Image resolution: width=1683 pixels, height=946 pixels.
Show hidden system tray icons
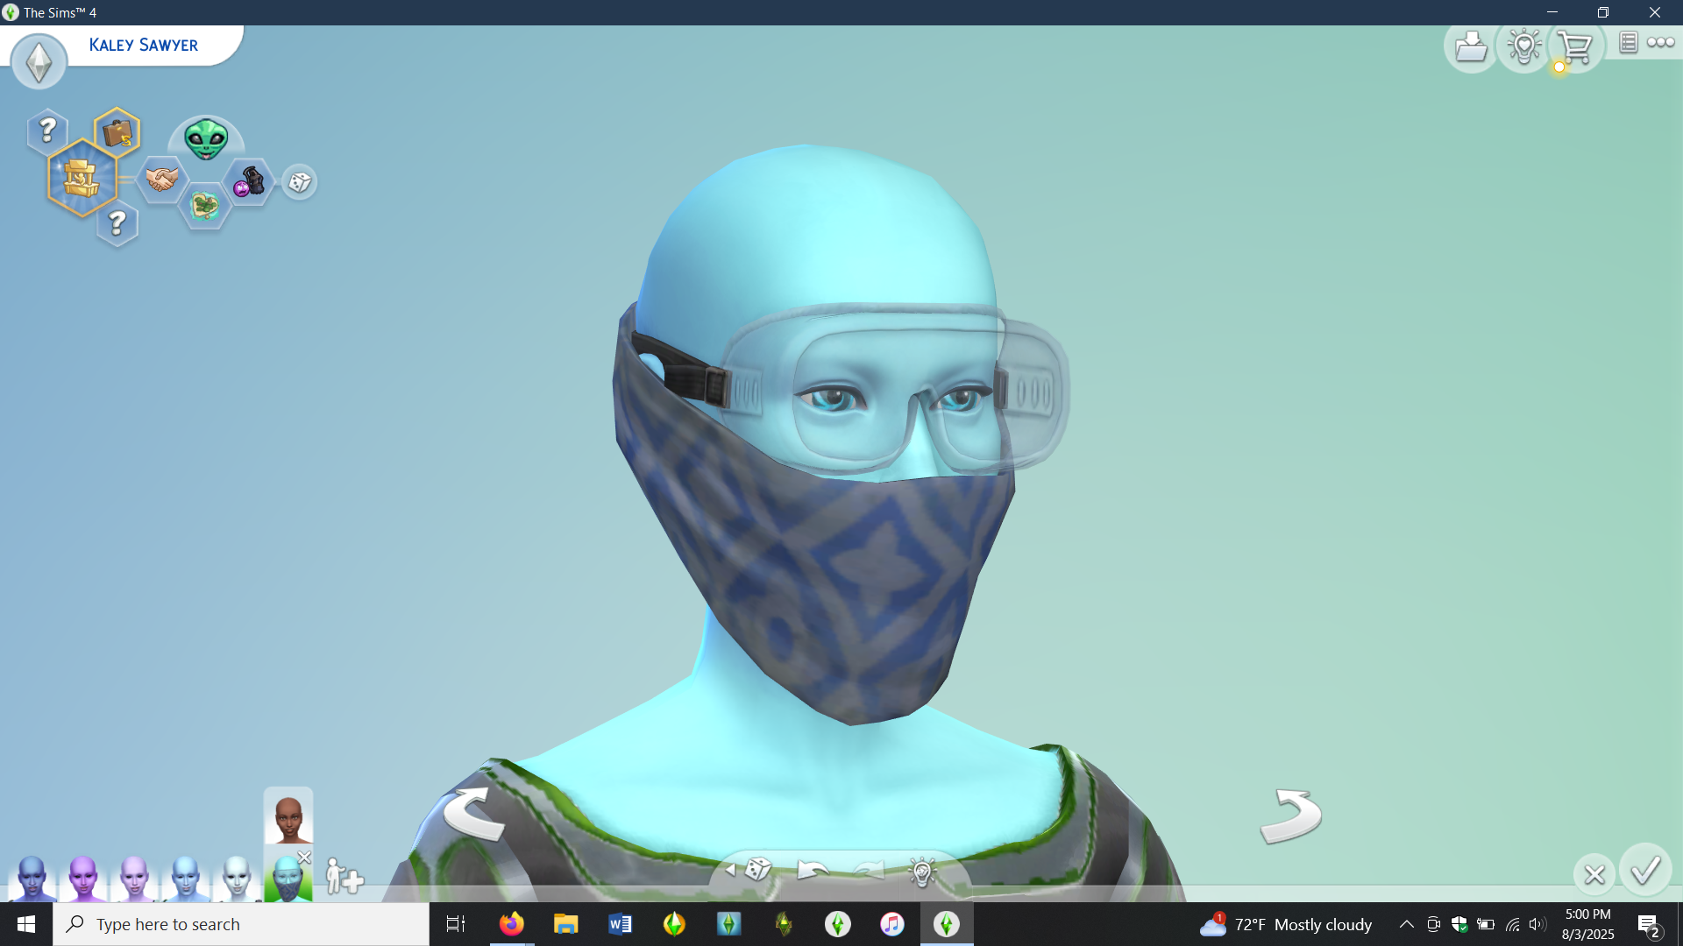1406,924
